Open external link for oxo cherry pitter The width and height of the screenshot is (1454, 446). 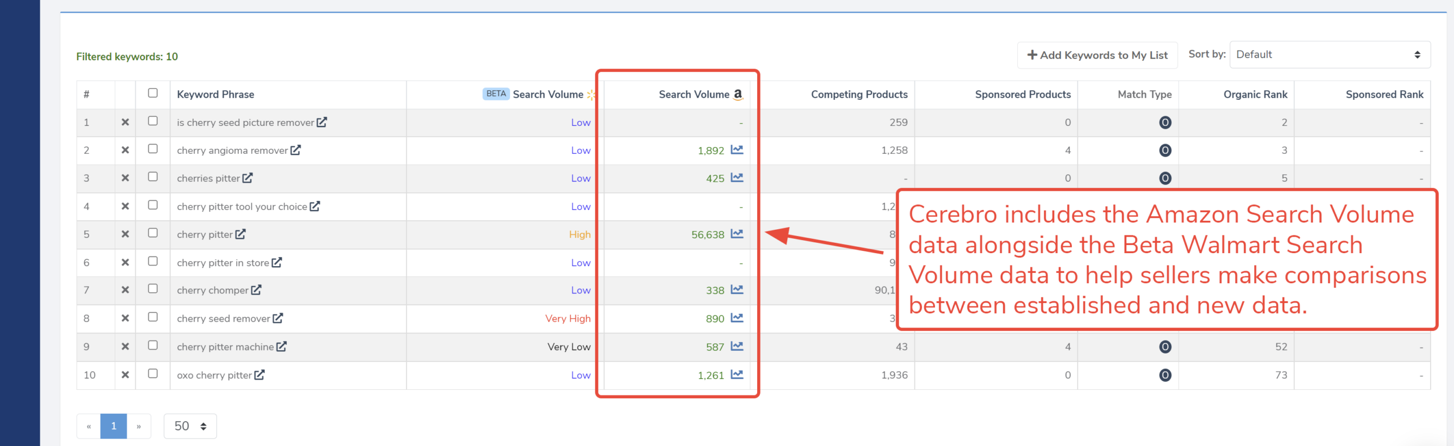pyautogui.click(x=259, y=375)
